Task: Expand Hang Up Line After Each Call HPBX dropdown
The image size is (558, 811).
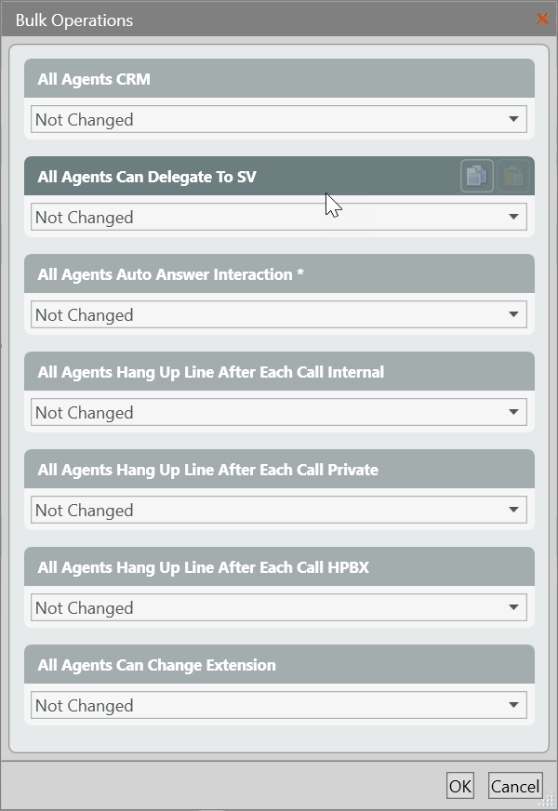Action: point(279,607)
